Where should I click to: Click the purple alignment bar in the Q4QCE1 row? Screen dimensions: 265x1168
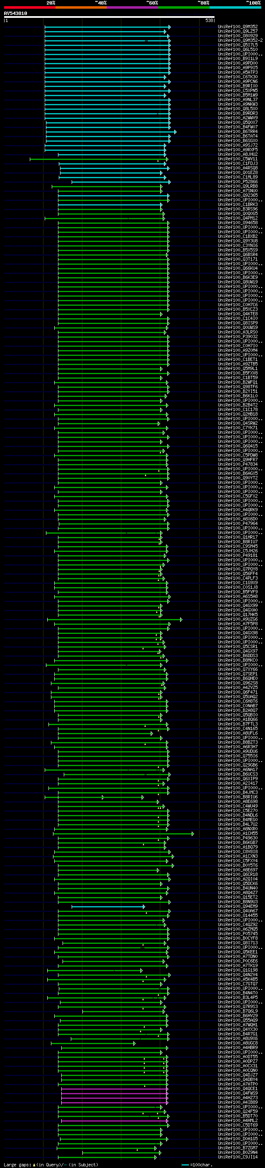tap(115, 1088)
